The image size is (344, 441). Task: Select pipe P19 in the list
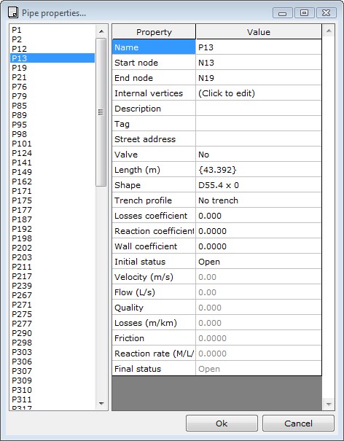pyautogui.click(x=19, y=68)
